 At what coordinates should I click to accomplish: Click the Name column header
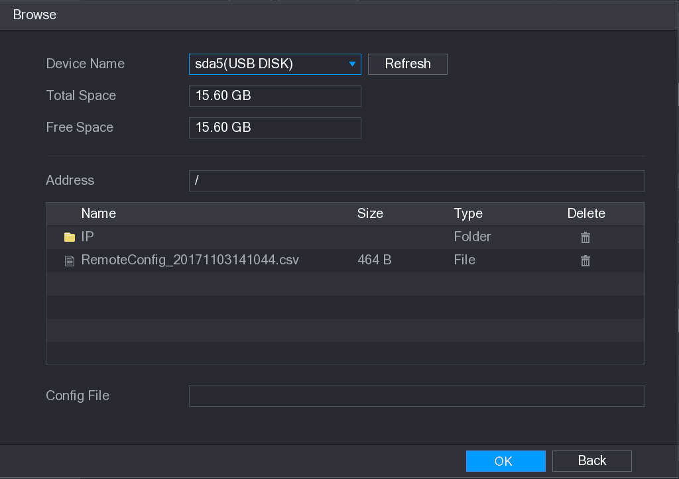tap(99, 213)
